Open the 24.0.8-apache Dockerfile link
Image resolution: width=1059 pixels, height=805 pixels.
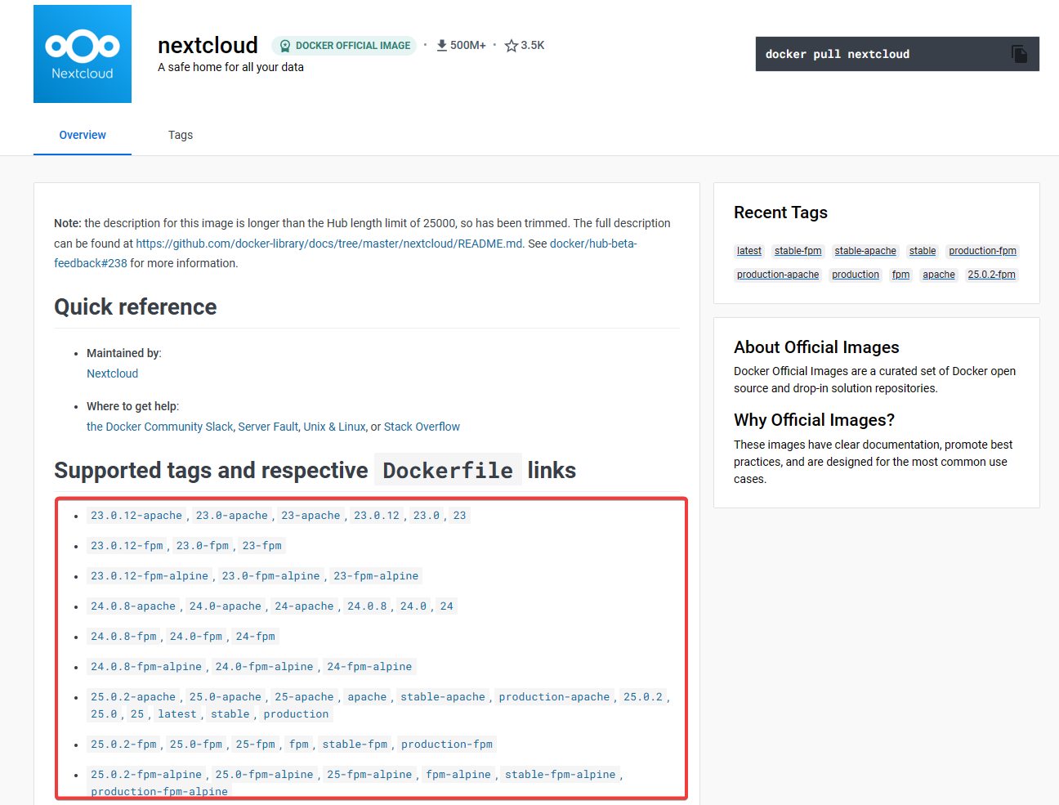pyautogui.click(x=133, y=606)
